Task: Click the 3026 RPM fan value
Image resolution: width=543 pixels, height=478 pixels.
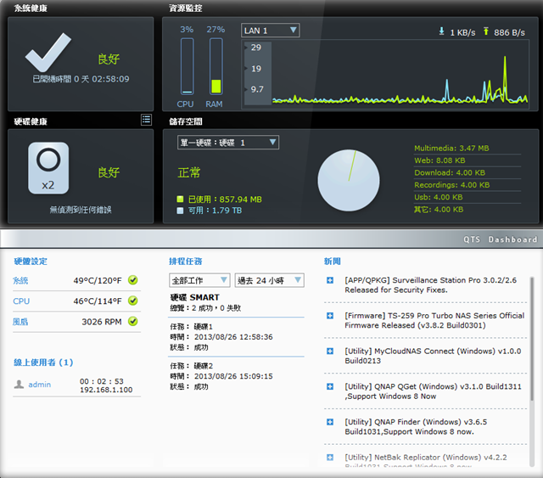Action: coord(102,322)
